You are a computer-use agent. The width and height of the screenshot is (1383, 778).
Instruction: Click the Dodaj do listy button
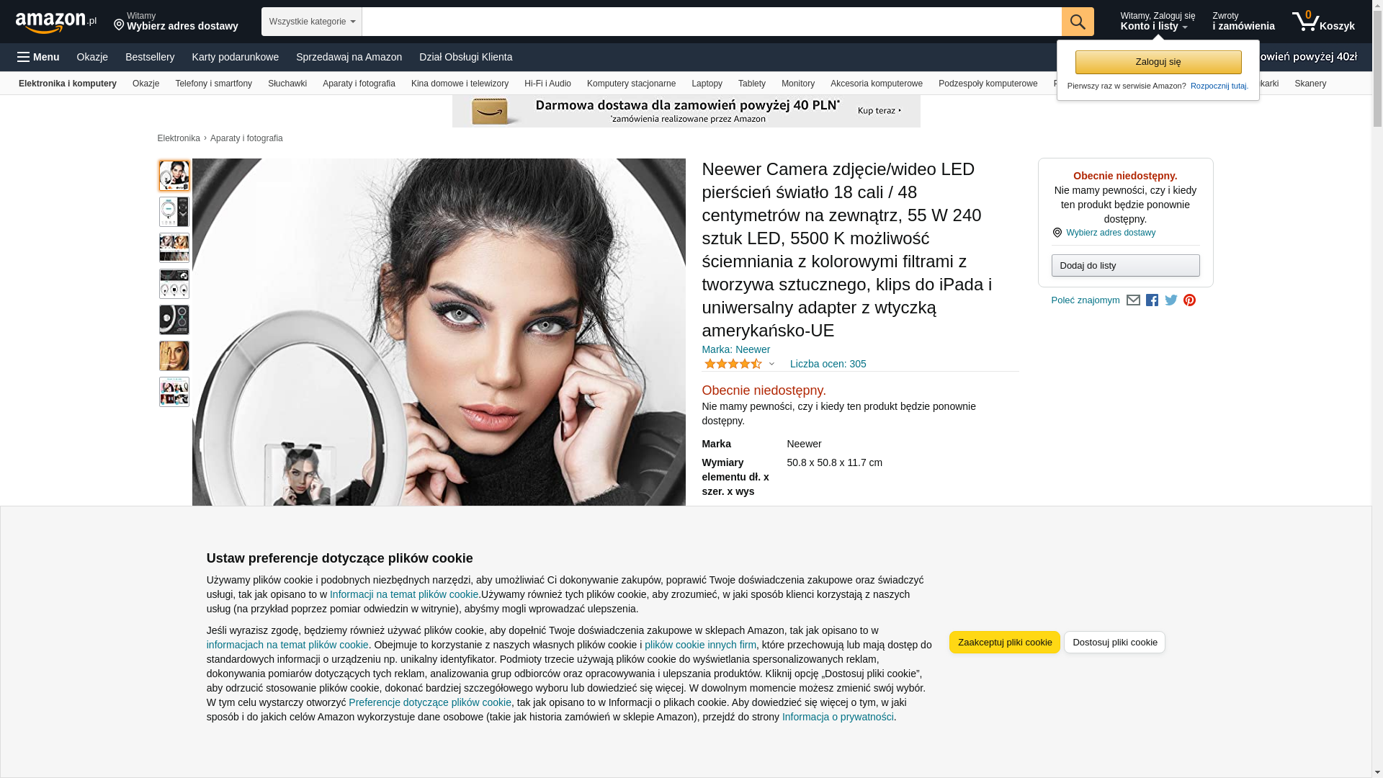click(1125, 266)
